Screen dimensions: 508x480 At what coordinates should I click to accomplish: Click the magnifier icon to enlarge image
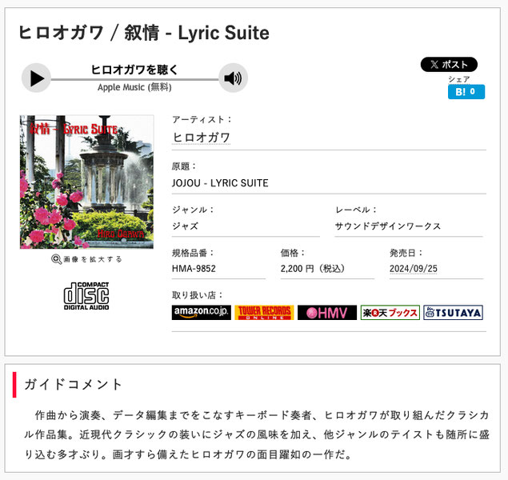pyautogui.click(x=56, y=259)
